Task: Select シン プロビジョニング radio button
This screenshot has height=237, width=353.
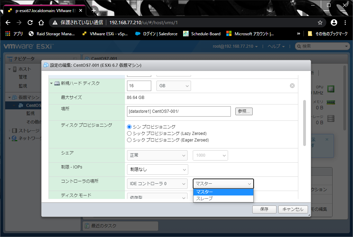Action: [x=129, y=127]
